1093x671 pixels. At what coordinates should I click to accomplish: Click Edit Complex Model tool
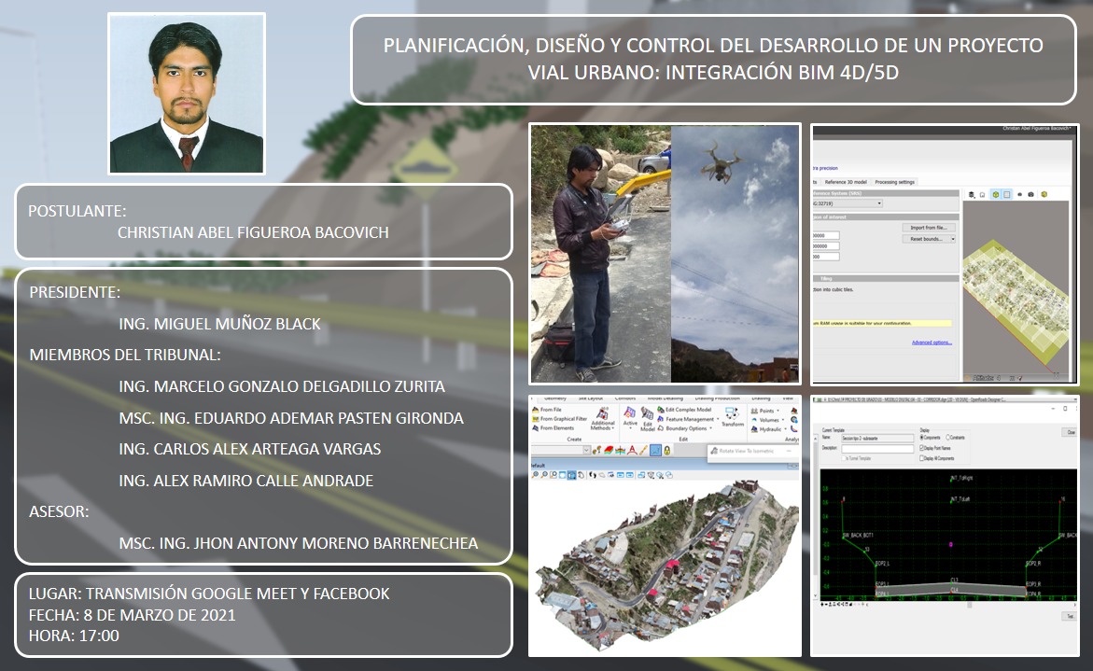(x=684, y=410)
